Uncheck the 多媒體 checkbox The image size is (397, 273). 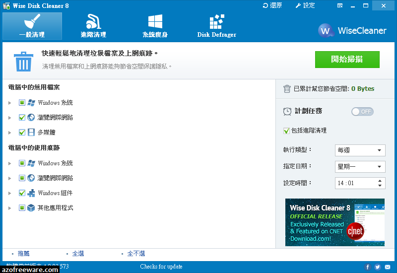(x=22, y=132)
